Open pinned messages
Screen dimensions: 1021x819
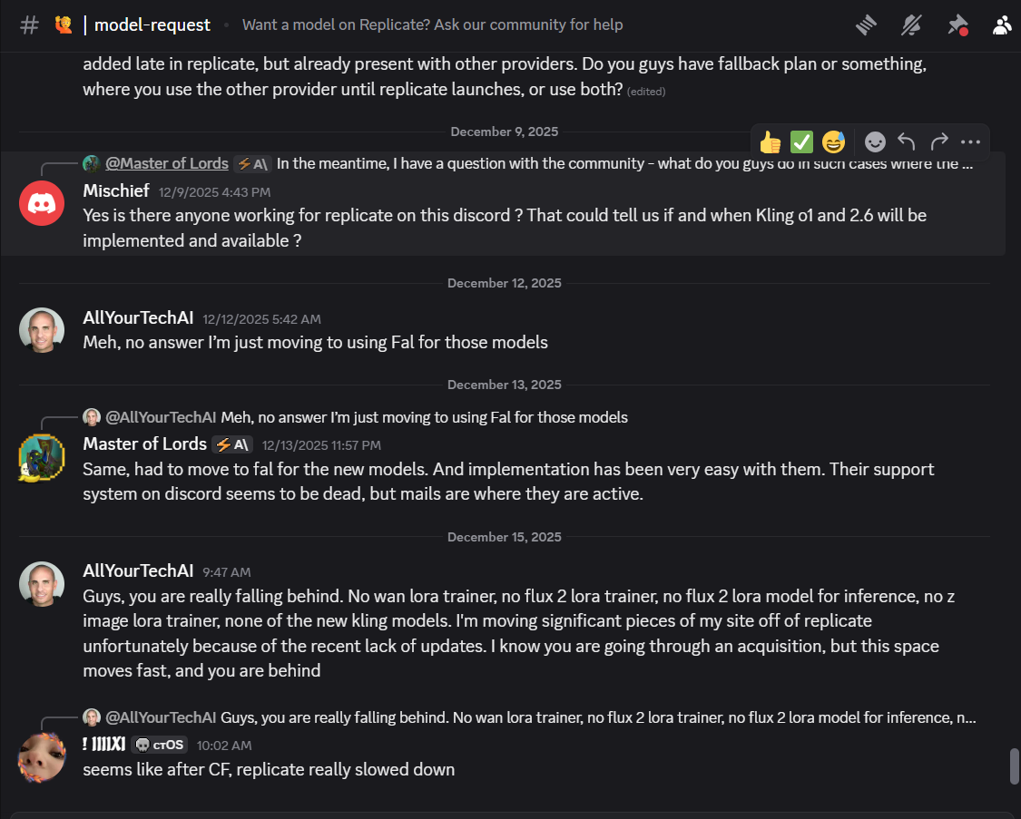[x=957, y=25]
